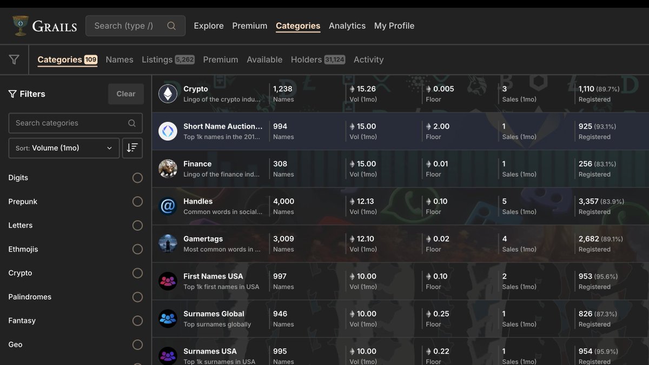Click Finance's 256 registered value
Screen dimensions: 649x365
point(586,164)
